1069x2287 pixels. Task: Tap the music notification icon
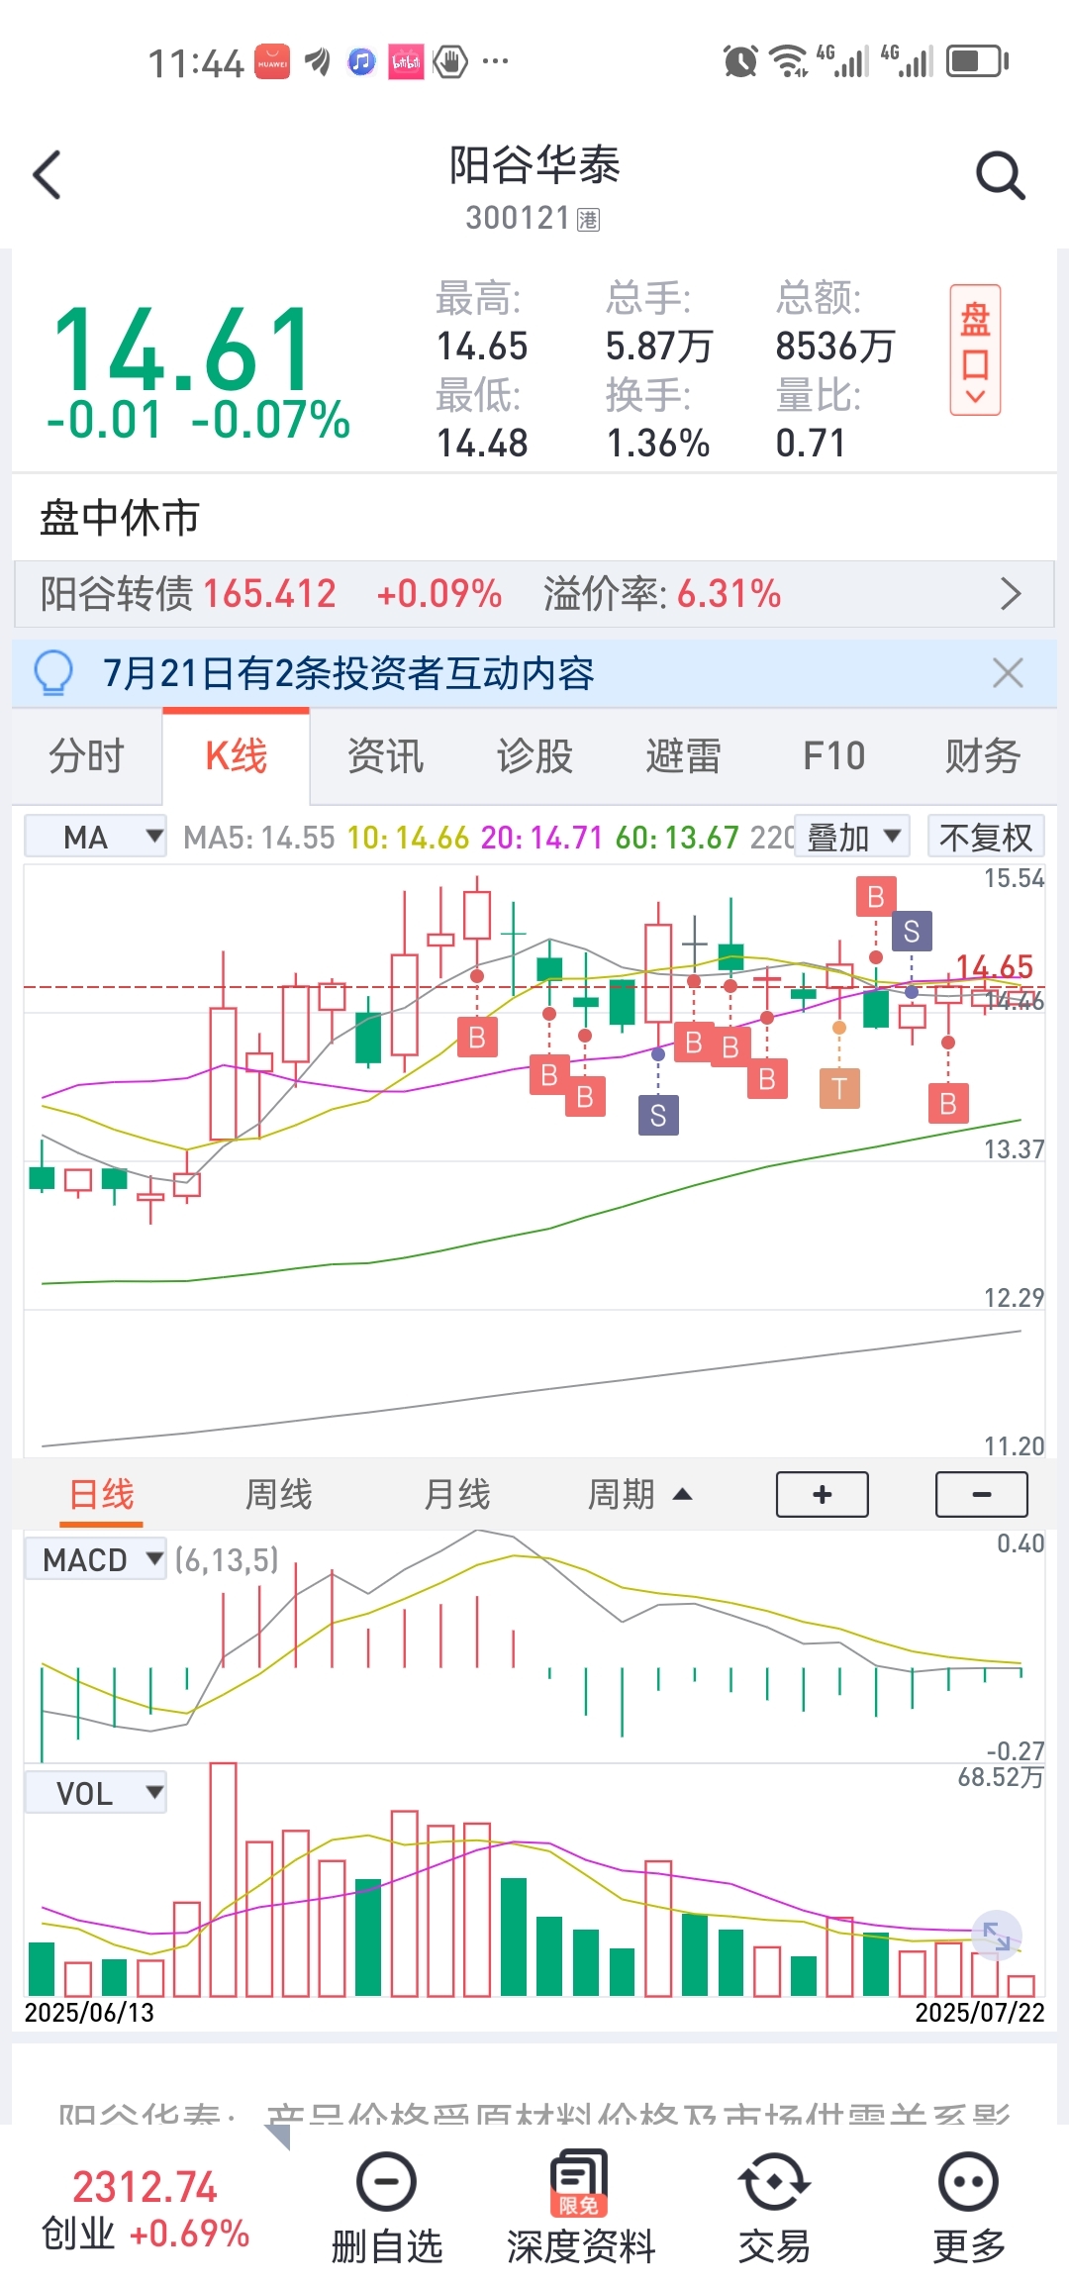[x=361, y=62]
